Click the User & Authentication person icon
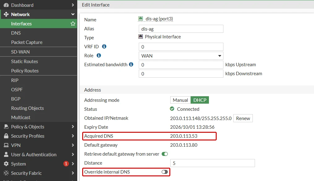This screenshot has height=181, width=314. tap(6, 154)
